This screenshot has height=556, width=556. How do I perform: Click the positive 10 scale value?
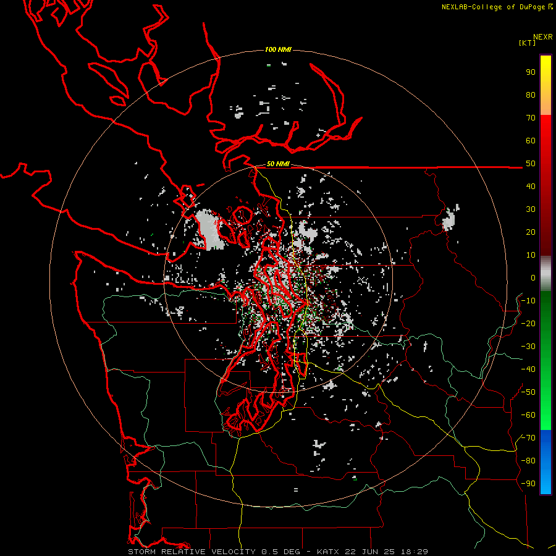pos(531,255)
